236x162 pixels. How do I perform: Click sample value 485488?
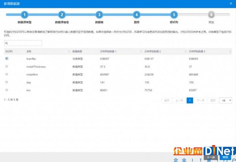(194, 74)
